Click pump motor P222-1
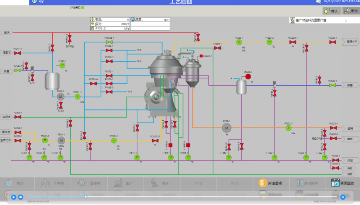 click(x=226, y=128)
